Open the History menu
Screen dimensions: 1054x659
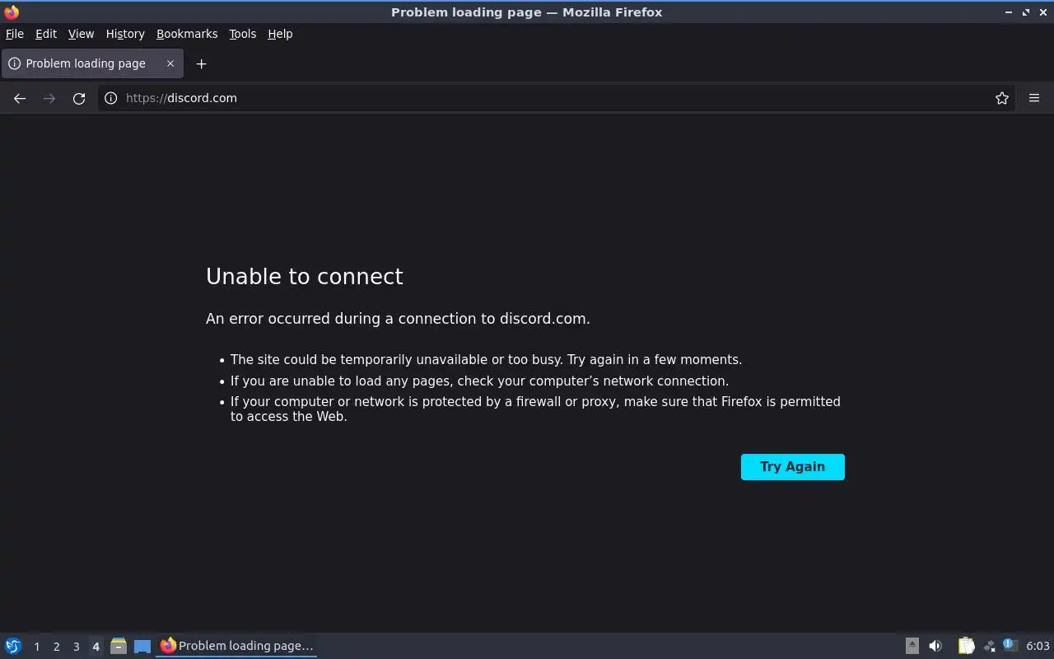(125, 34)
